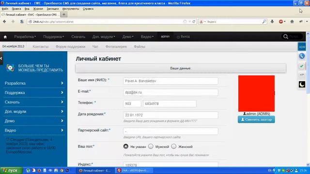Click the site search magnifier icon
The width and height of the screenshot is (310, 174).
[x=285, y=37]
